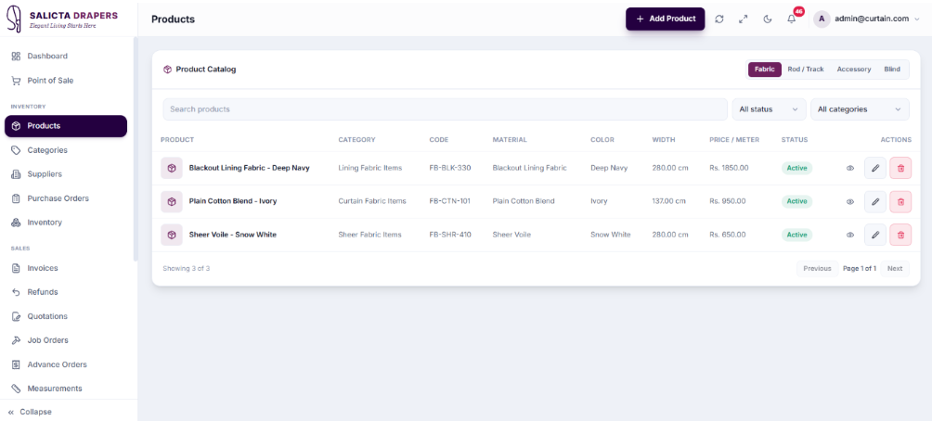Click product name Sheer Voile - Snow White

point(232,235)
